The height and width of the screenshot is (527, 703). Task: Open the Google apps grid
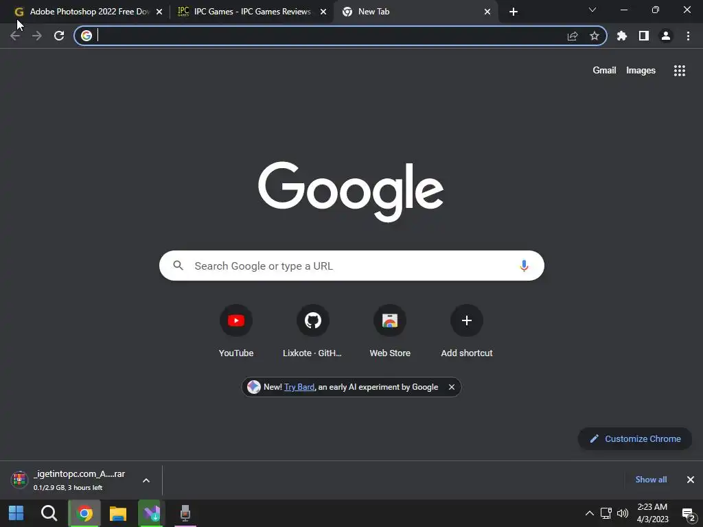point(680,71)
